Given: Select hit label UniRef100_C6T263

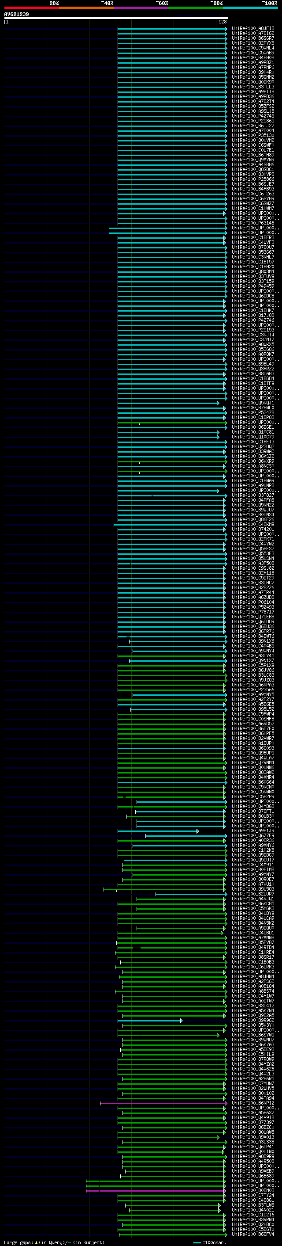Looking at the screenshot, I should click(x=253, y=194).
